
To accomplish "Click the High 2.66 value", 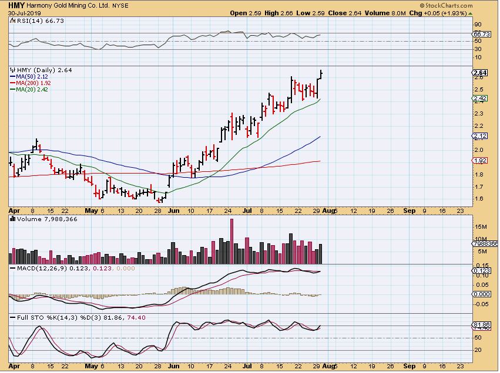I will tap(278, 13).
